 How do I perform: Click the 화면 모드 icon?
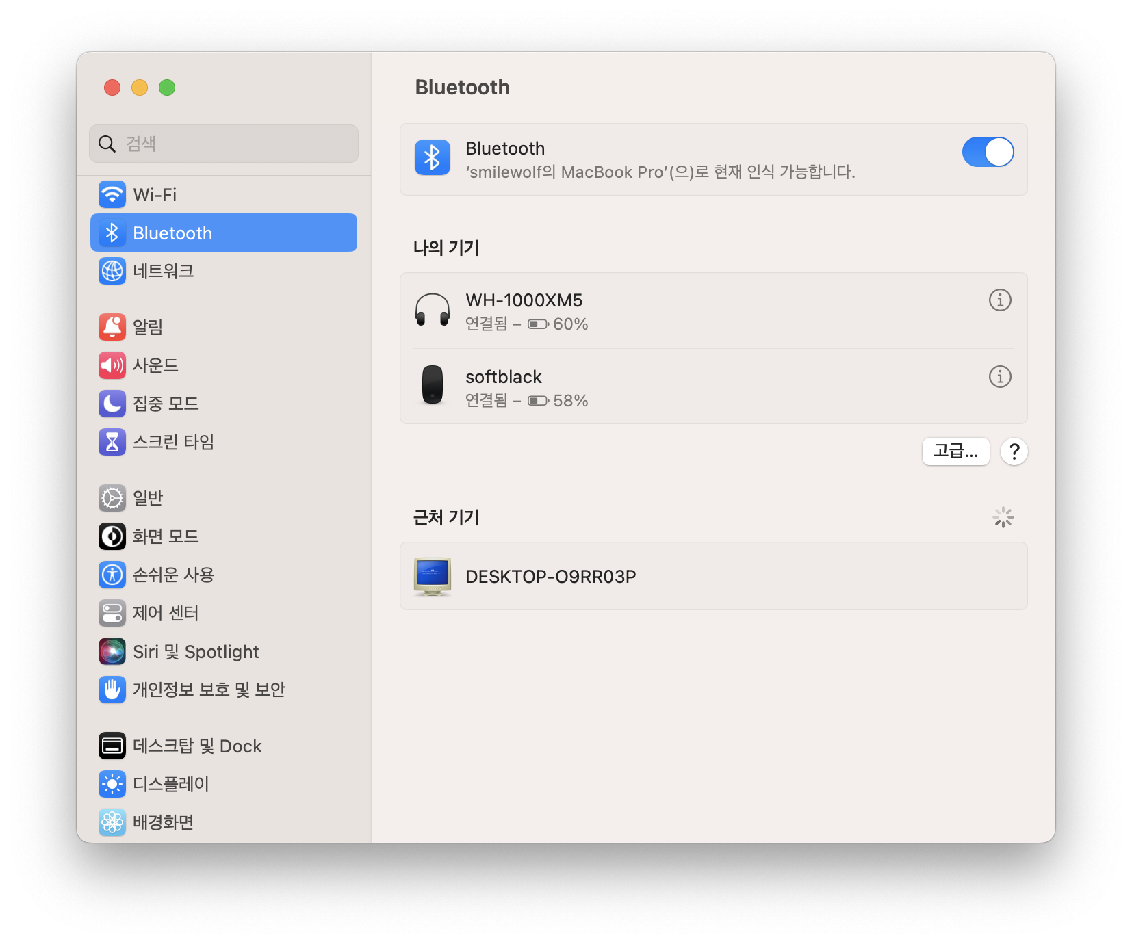[x=112, y=536]
